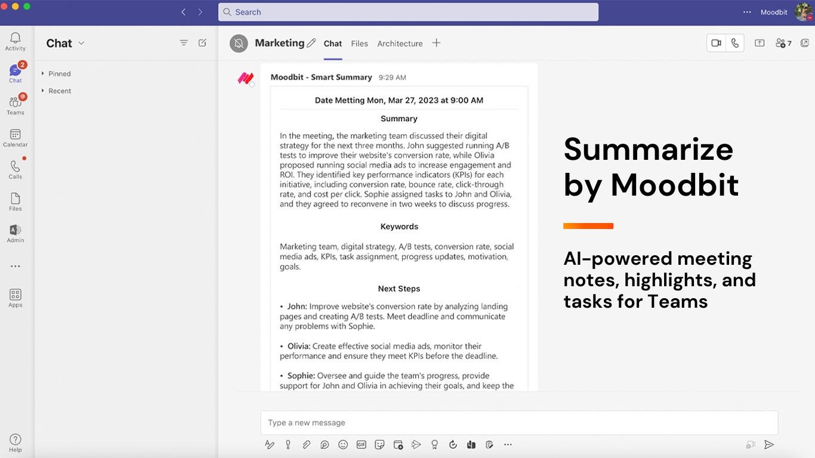Open Viva Learning books icon

(x=471, y=444)
